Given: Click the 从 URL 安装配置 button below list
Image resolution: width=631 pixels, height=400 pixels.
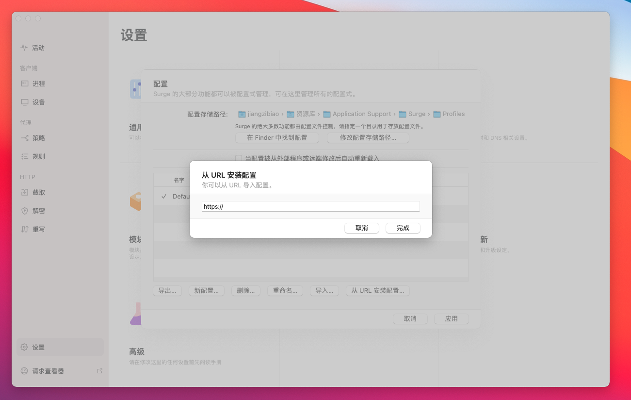Looking at the screenshot, I should pyautogui.click(x=377, y=291).
